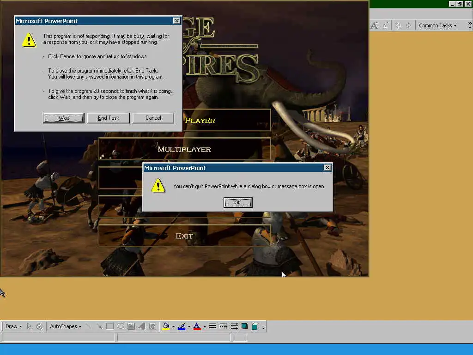Expand the formatting toolbar More Buttons chevron

[470, 25]
